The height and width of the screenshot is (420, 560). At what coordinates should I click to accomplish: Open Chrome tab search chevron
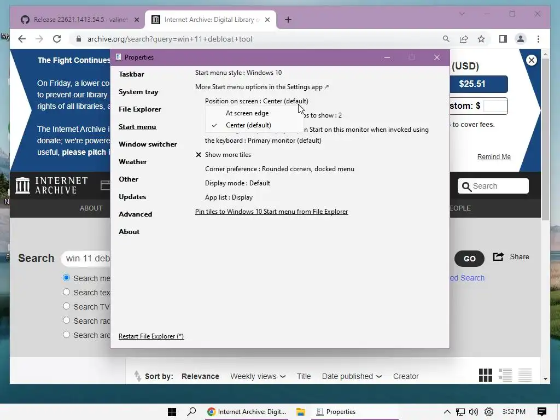462,14
